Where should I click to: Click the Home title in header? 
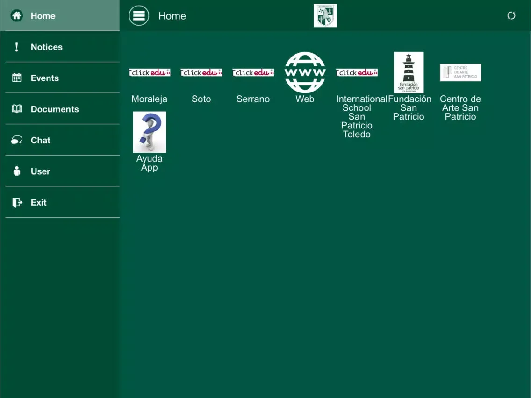click(x=172, y=16)
